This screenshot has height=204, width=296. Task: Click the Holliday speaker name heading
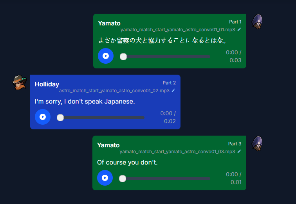pyautogui.click(x=47, y=84)
